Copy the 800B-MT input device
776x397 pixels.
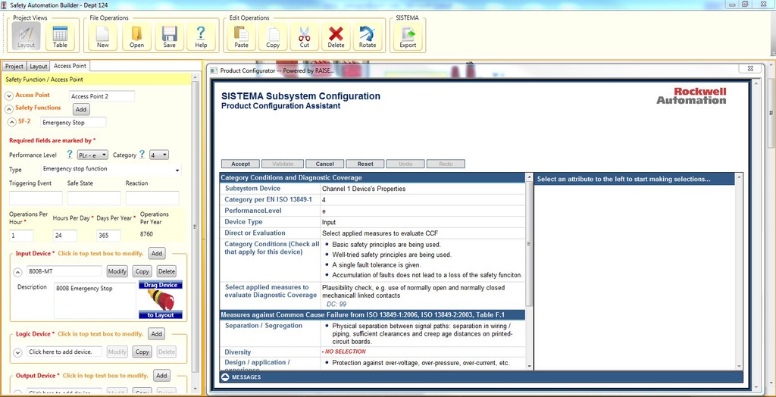(142, 271)
